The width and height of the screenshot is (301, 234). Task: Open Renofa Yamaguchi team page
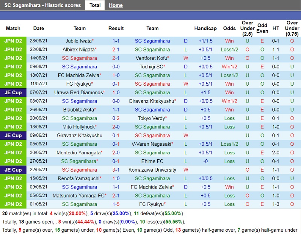pyautogui.click(x=78, y=178)
